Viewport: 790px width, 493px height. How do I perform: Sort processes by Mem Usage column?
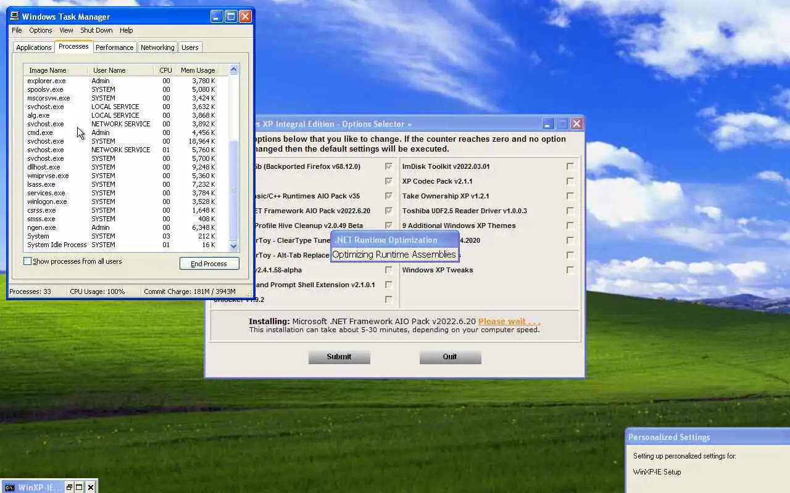click(x=197, y=70)
